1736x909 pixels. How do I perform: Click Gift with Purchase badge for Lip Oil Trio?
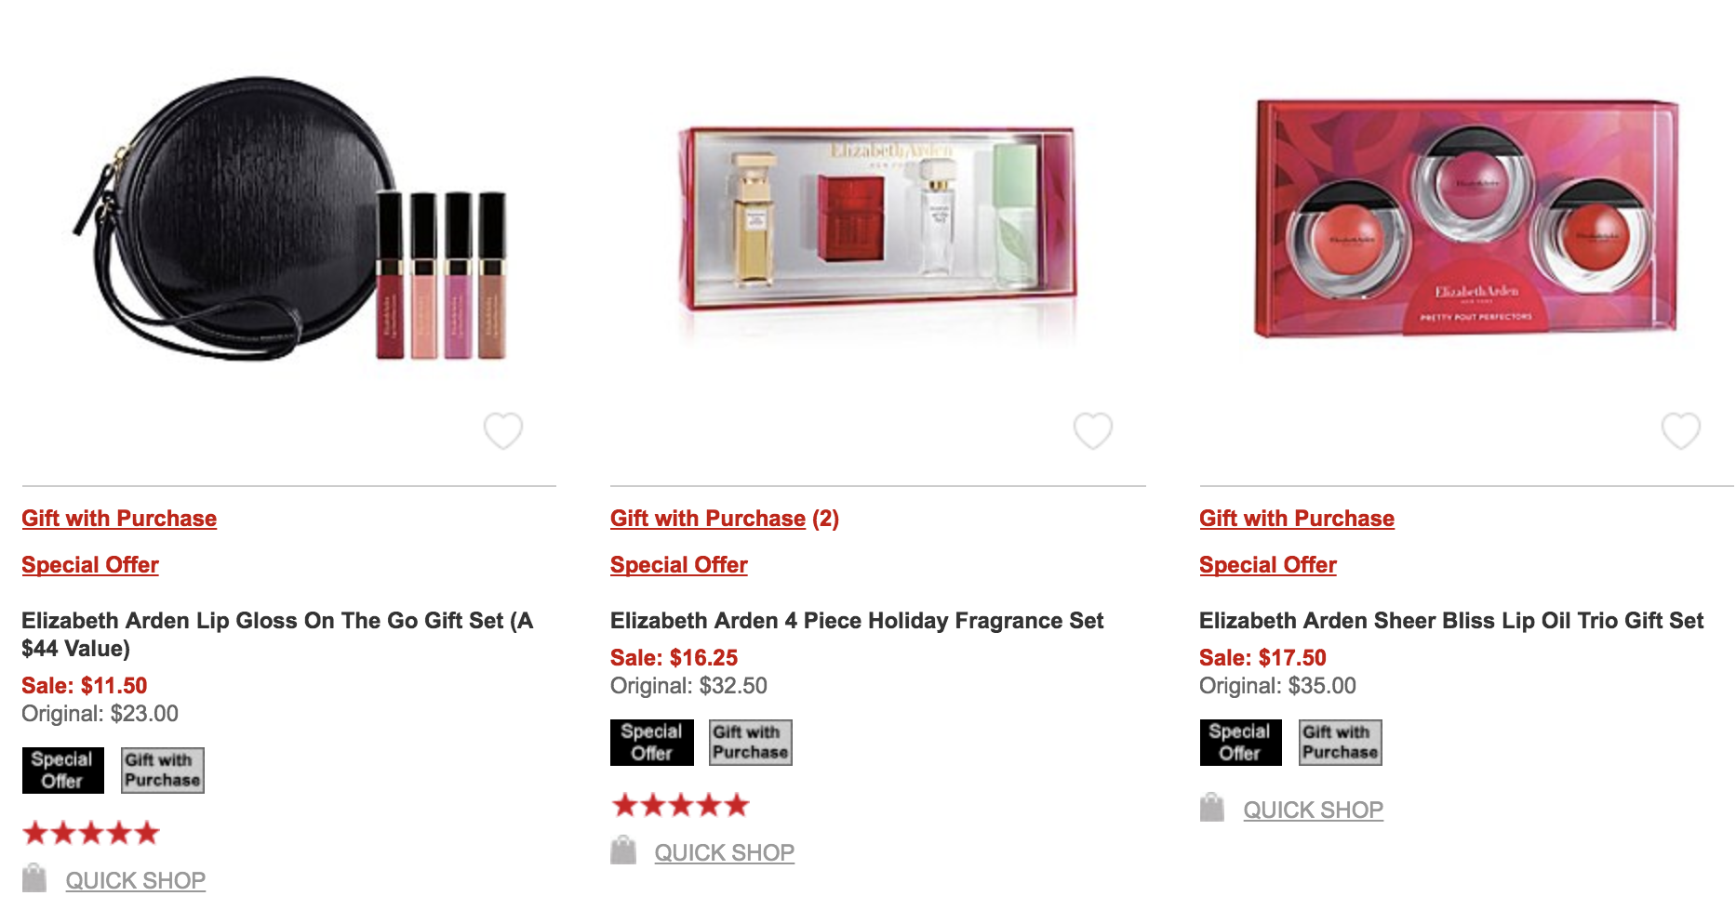(x=1341, y=743)
